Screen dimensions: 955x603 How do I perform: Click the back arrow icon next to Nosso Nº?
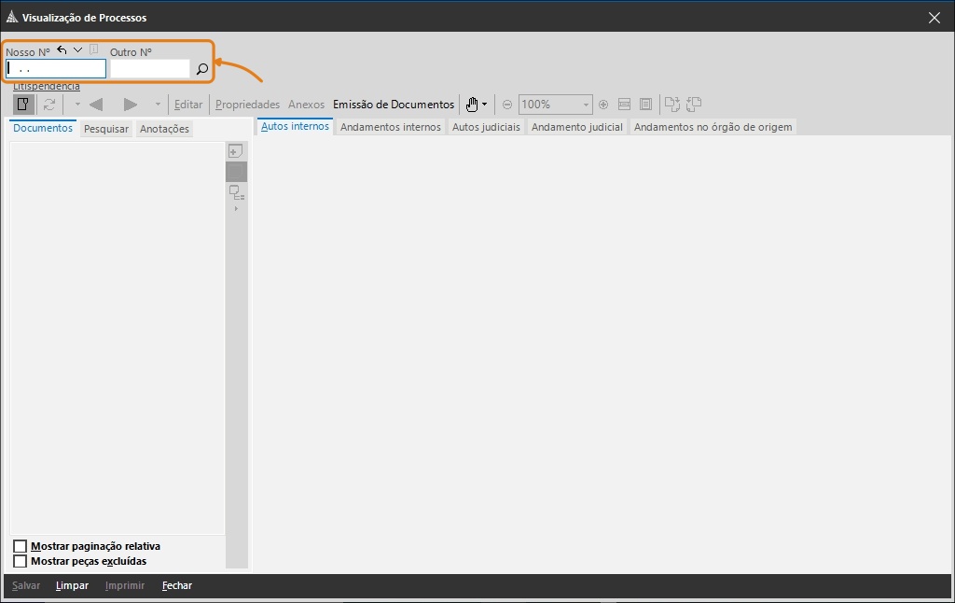pos(62,50)
